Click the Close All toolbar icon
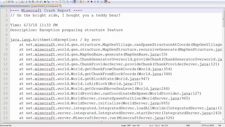 pos(19,2)
